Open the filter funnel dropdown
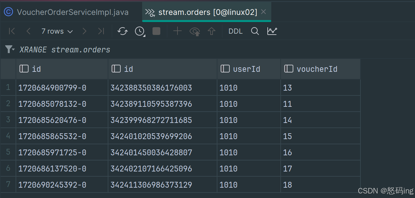Viewport: 415px width, 198px height. pos(10,49)
